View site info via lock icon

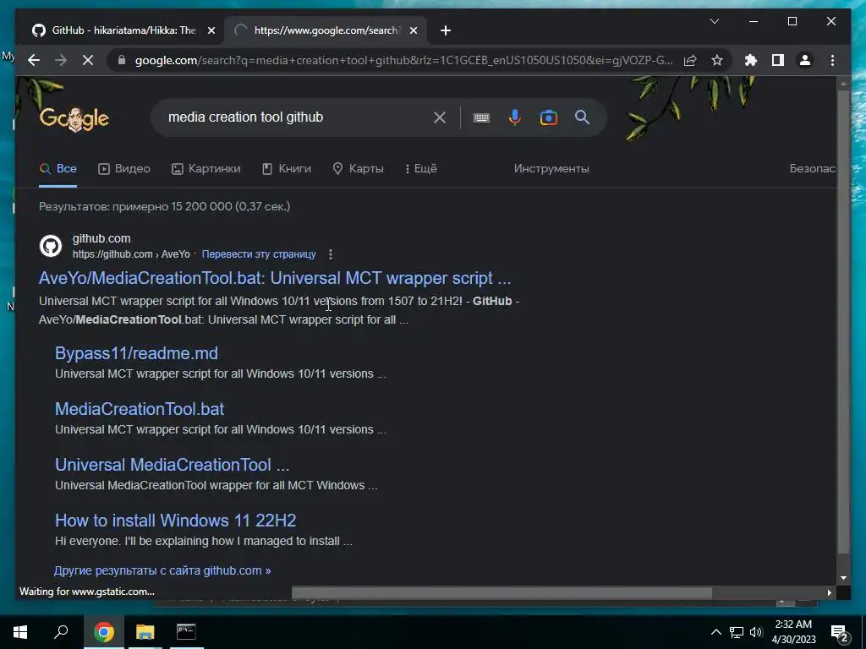(122, 60)
